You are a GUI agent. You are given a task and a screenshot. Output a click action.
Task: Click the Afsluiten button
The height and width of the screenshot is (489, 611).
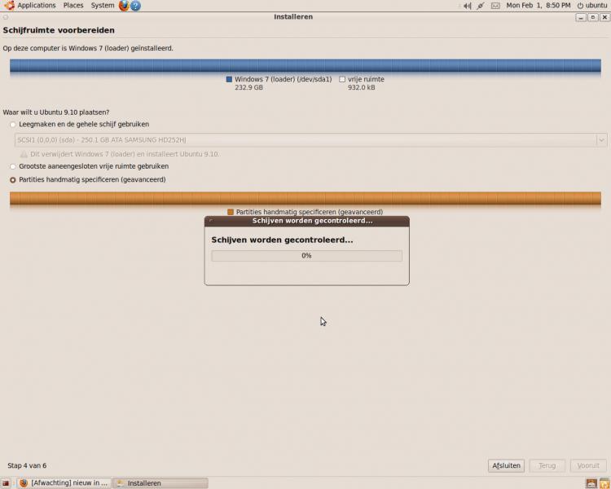[x=506, y=465]
